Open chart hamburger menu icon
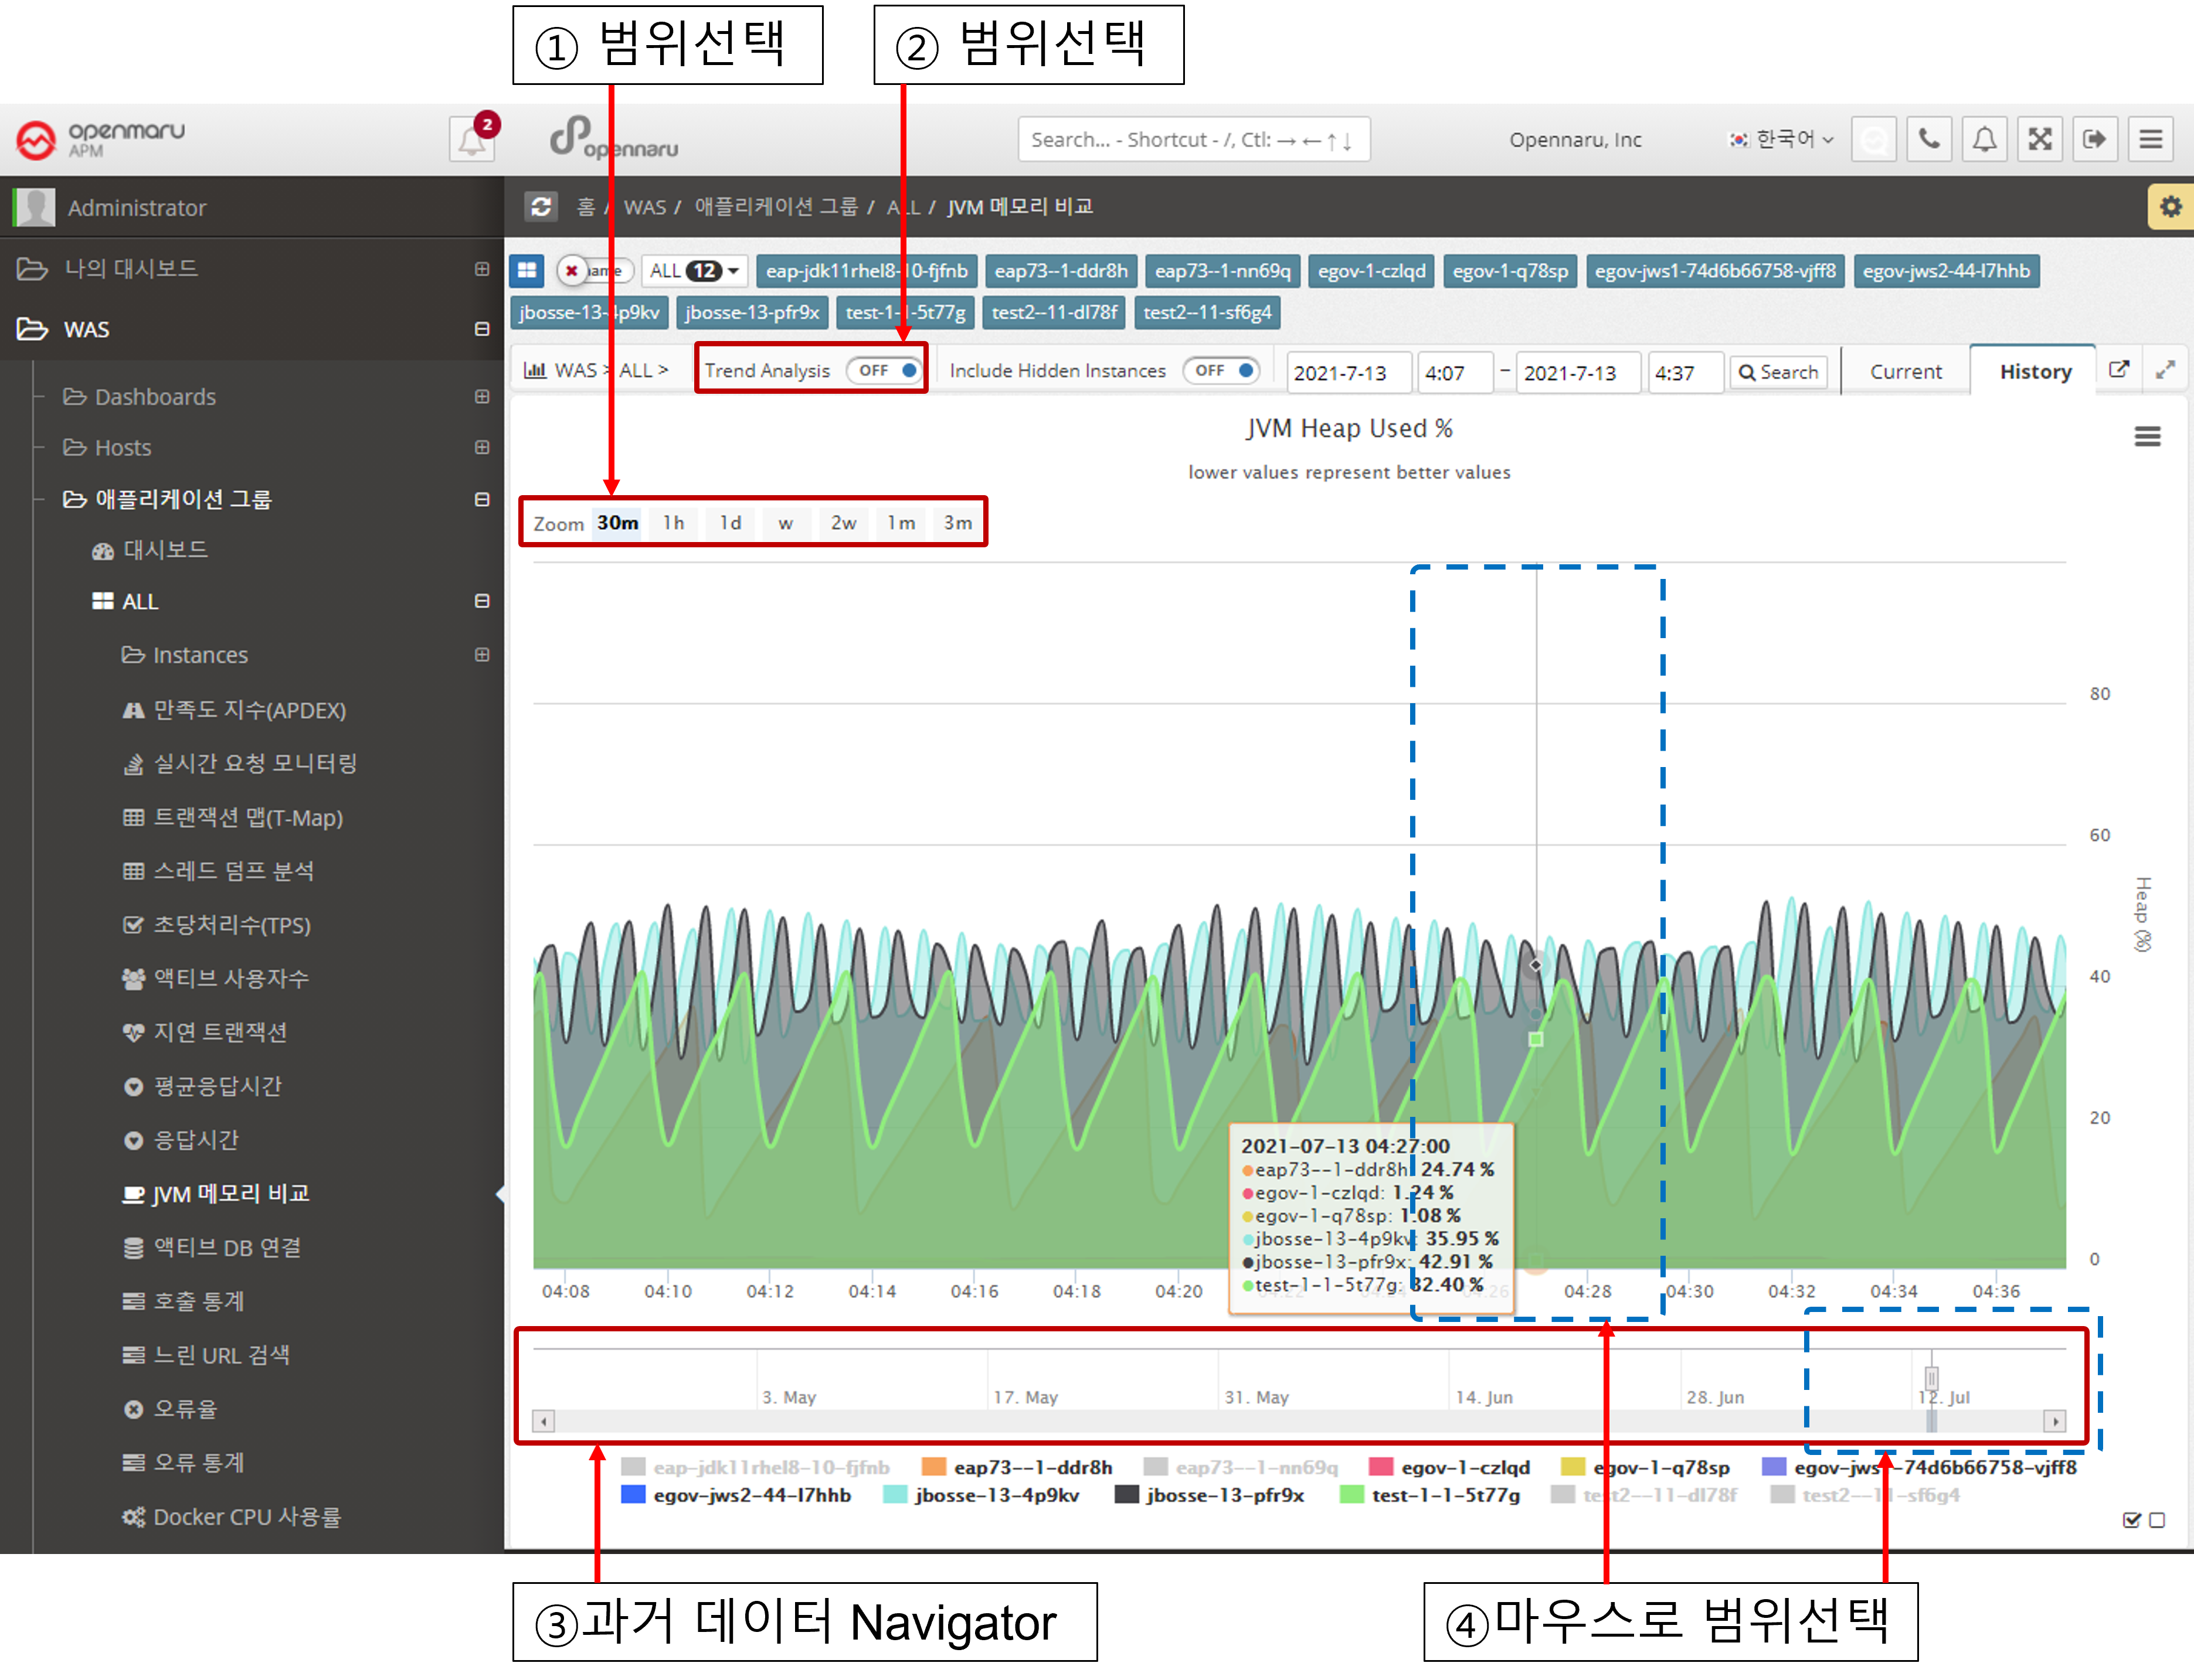Image resolution: width=2194 pixels, height=1680 pixels. 2147,436
